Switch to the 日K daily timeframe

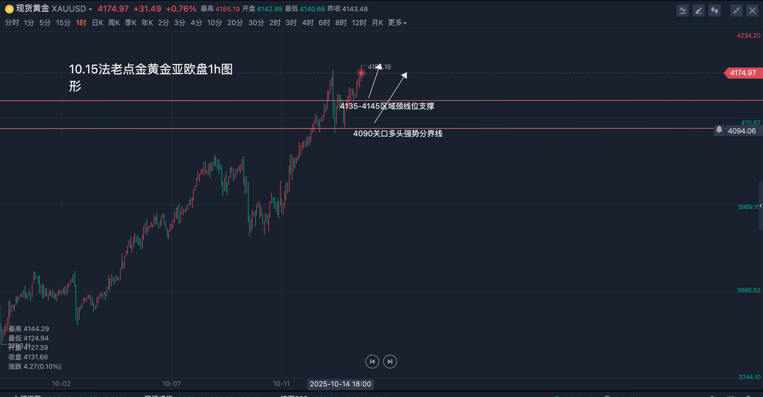tap(97, 23)
